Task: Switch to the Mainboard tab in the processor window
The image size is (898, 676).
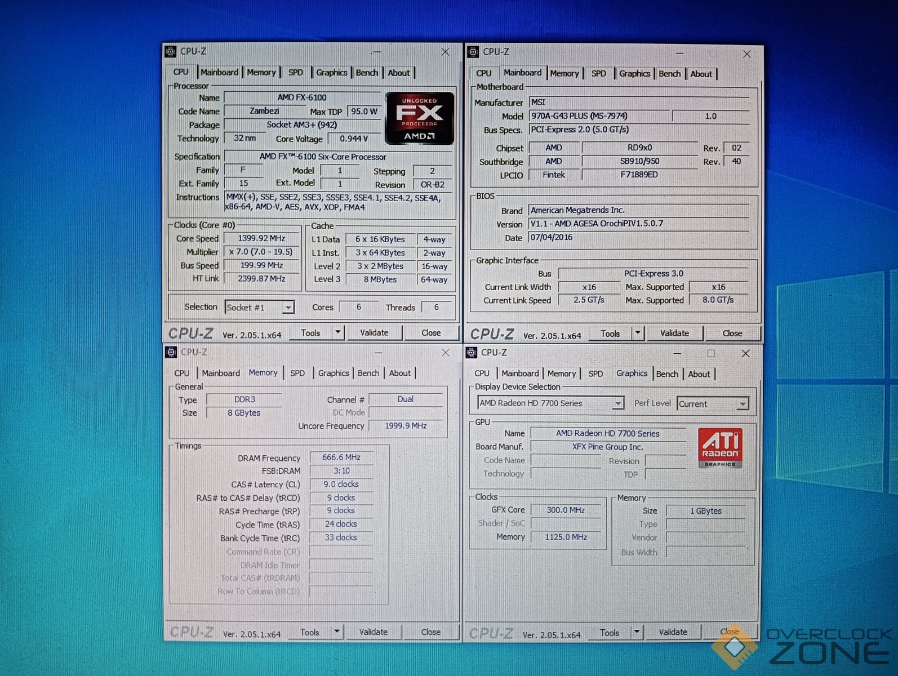Action: pyautogui.click(x=219, y=72)
